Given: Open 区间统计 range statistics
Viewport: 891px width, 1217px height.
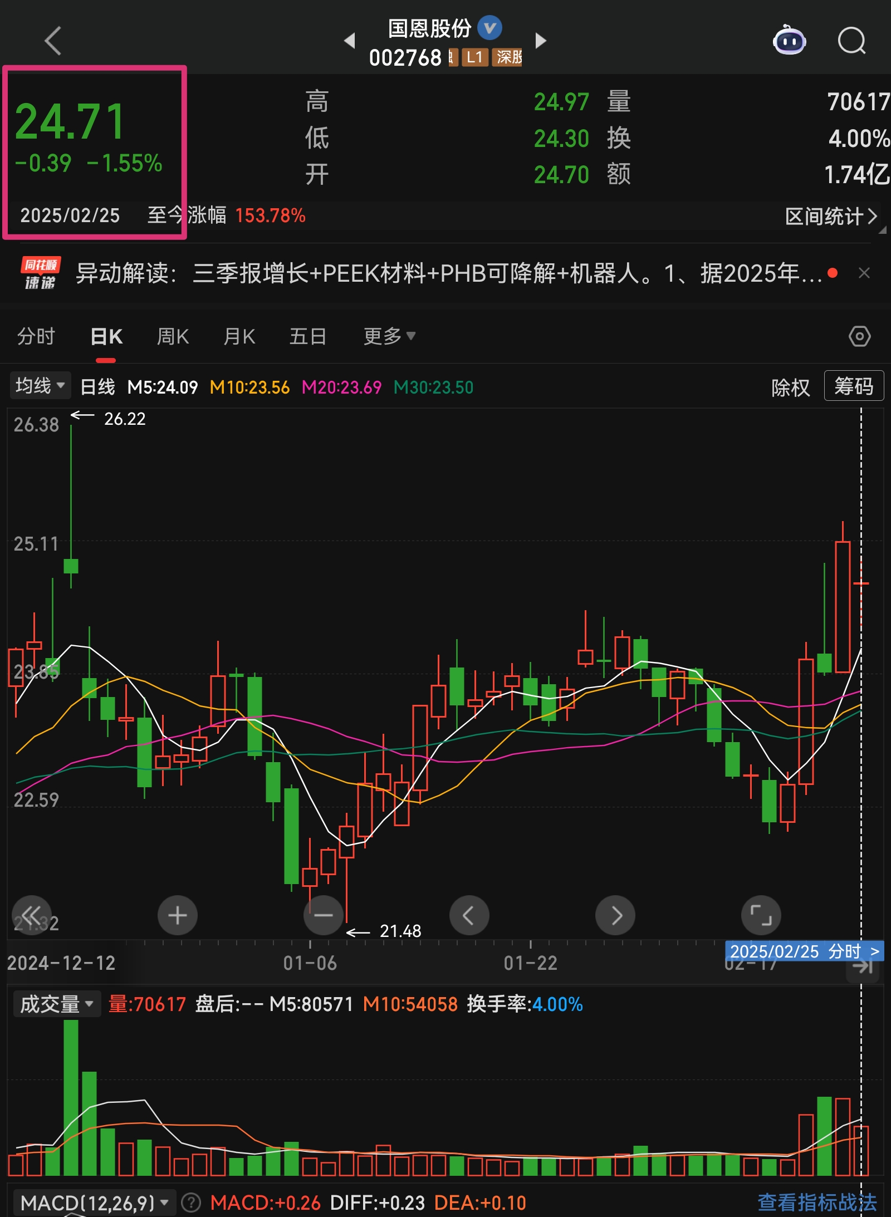Looking at the screenshot, I should tap(831, 216).
